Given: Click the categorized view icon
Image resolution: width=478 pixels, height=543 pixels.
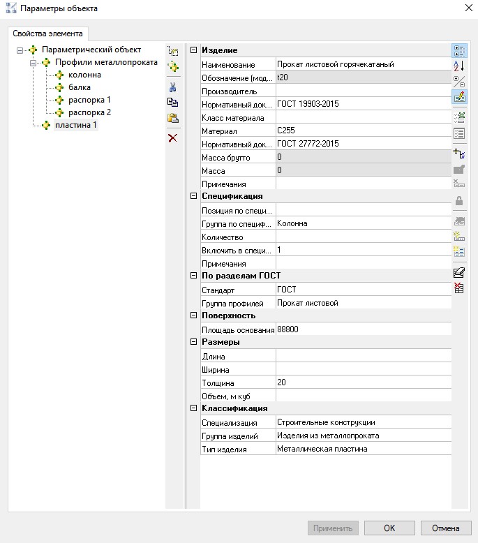Looking at the screenshot, I should pyautogui.click(x=459, y=50).
